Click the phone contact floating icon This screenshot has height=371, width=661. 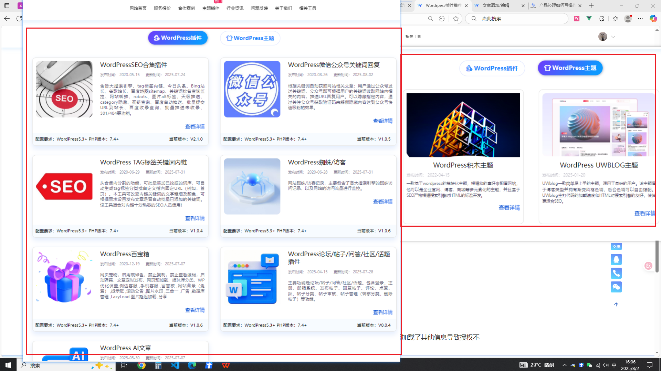point(616,273)
